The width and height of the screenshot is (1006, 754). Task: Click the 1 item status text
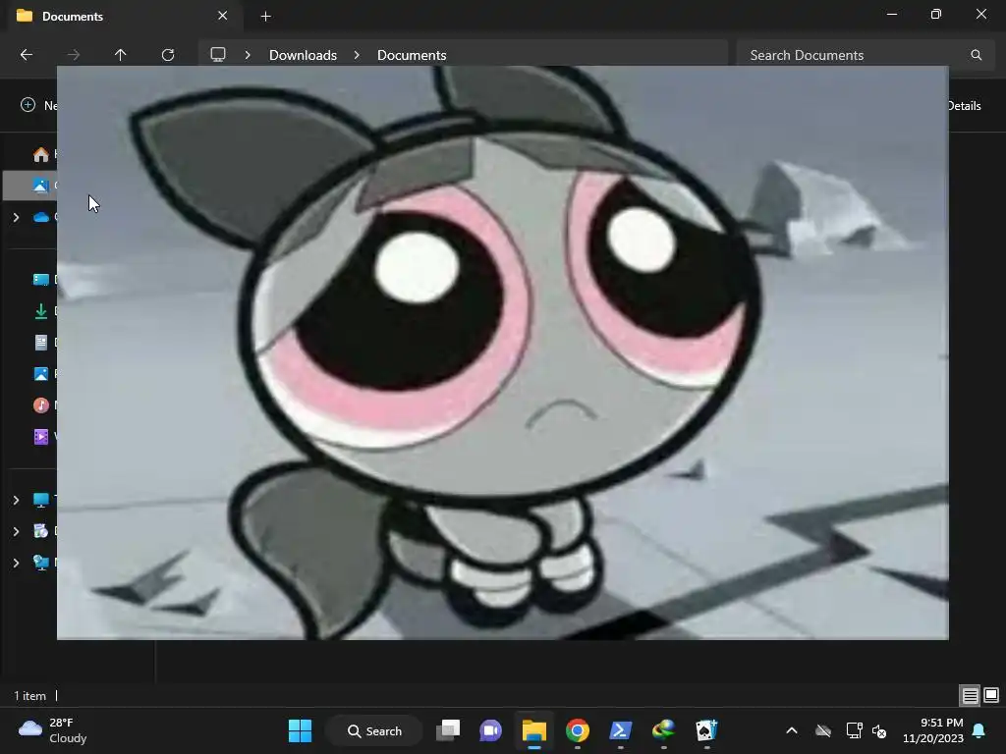tap(30, 696)
